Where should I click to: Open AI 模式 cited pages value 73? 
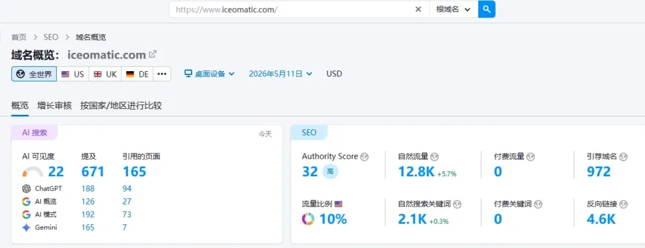coord(127,214)
